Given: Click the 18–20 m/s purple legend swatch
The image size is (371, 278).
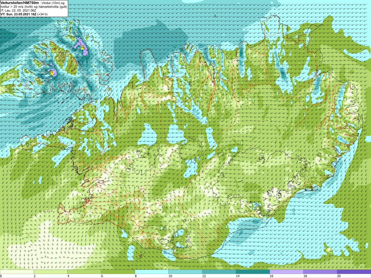Looking at the screenshot, I should (x=320, y=272).
